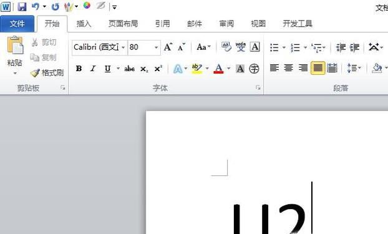Switch to the 引用 tab
Viewport: 388px width, 234px height.
[x=163, y=24]
